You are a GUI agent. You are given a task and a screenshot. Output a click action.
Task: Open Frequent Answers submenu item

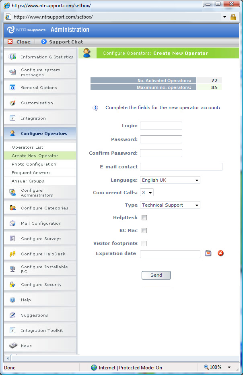[x=31, y=172]
